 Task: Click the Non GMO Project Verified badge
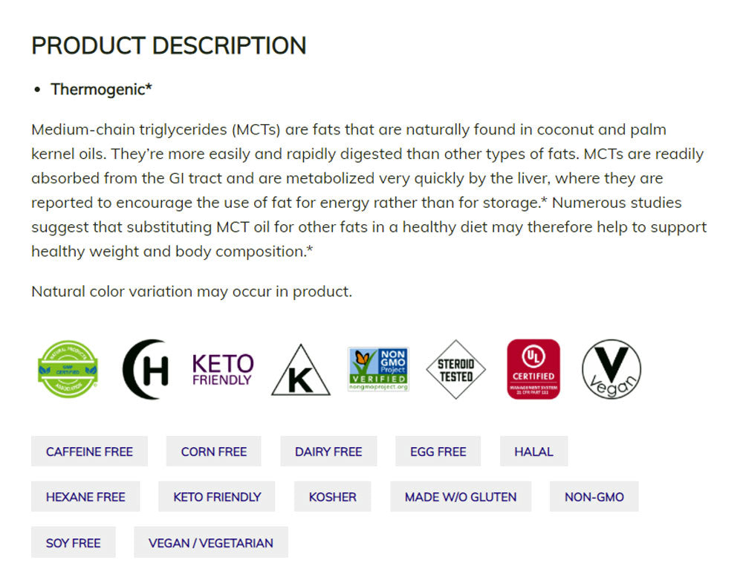tap(378, 369)
